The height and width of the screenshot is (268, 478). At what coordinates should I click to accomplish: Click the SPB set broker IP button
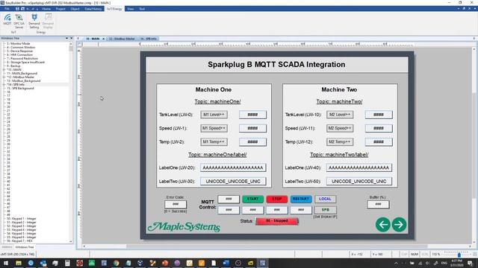click(326, 210)
